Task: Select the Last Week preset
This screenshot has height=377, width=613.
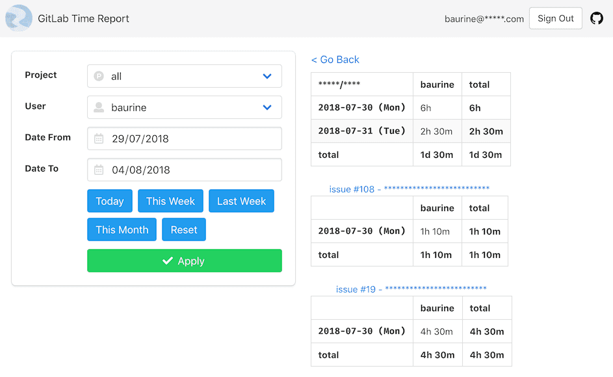Action: coord(241,201)
